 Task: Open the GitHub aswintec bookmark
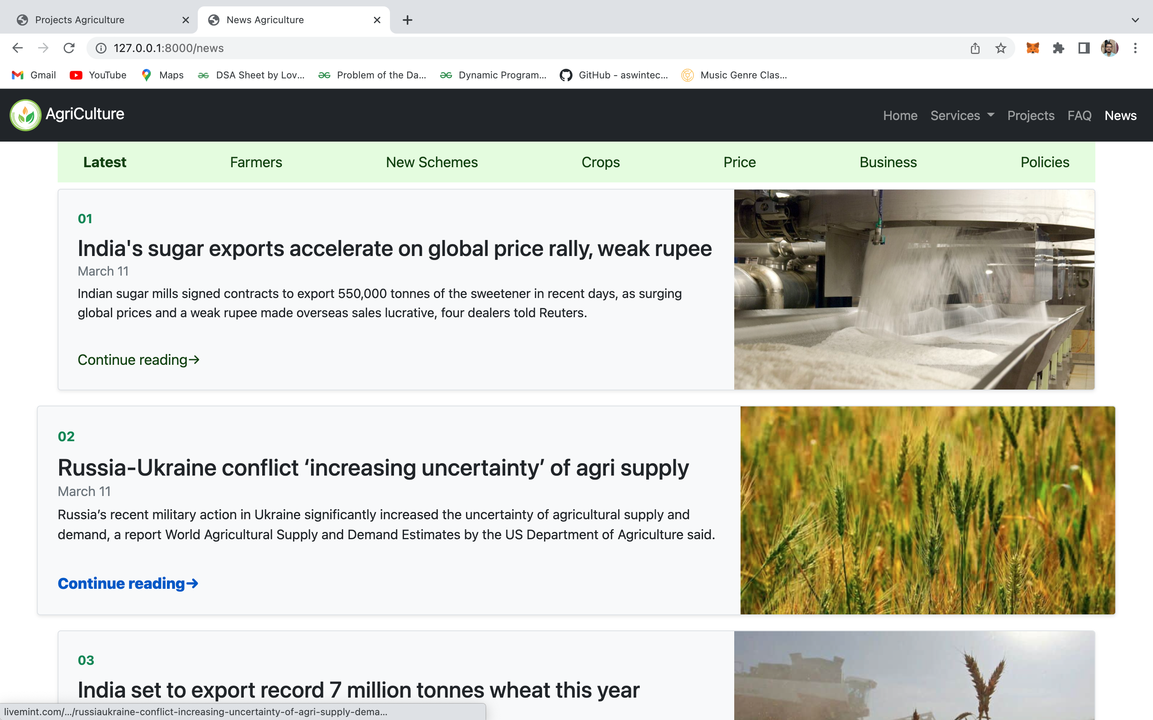coord(614,75)
